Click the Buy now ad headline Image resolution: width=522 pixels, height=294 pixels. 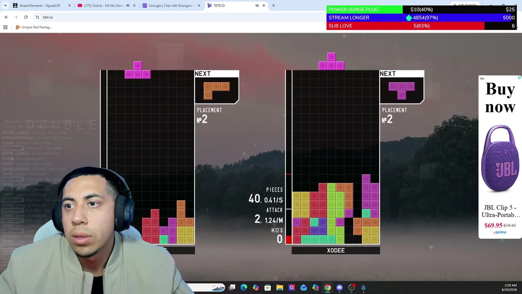coord(500,98)
